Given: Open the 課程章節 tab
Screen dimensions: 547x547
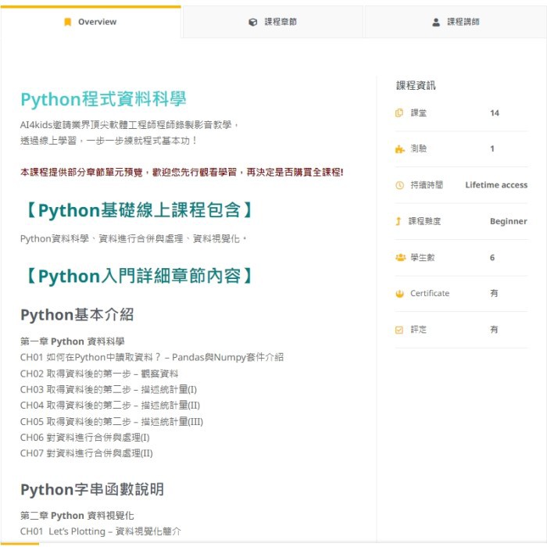Looking at the screenshot, I should click(x=273, y=22).
